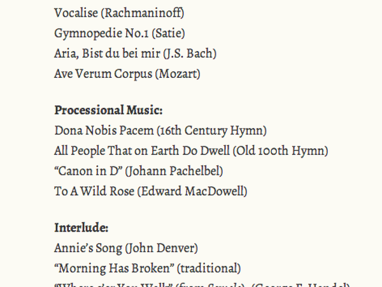The width and height of the screenshot is (382, 287).
Task: Select Canon in D title text
Action: tap(88, 171)
